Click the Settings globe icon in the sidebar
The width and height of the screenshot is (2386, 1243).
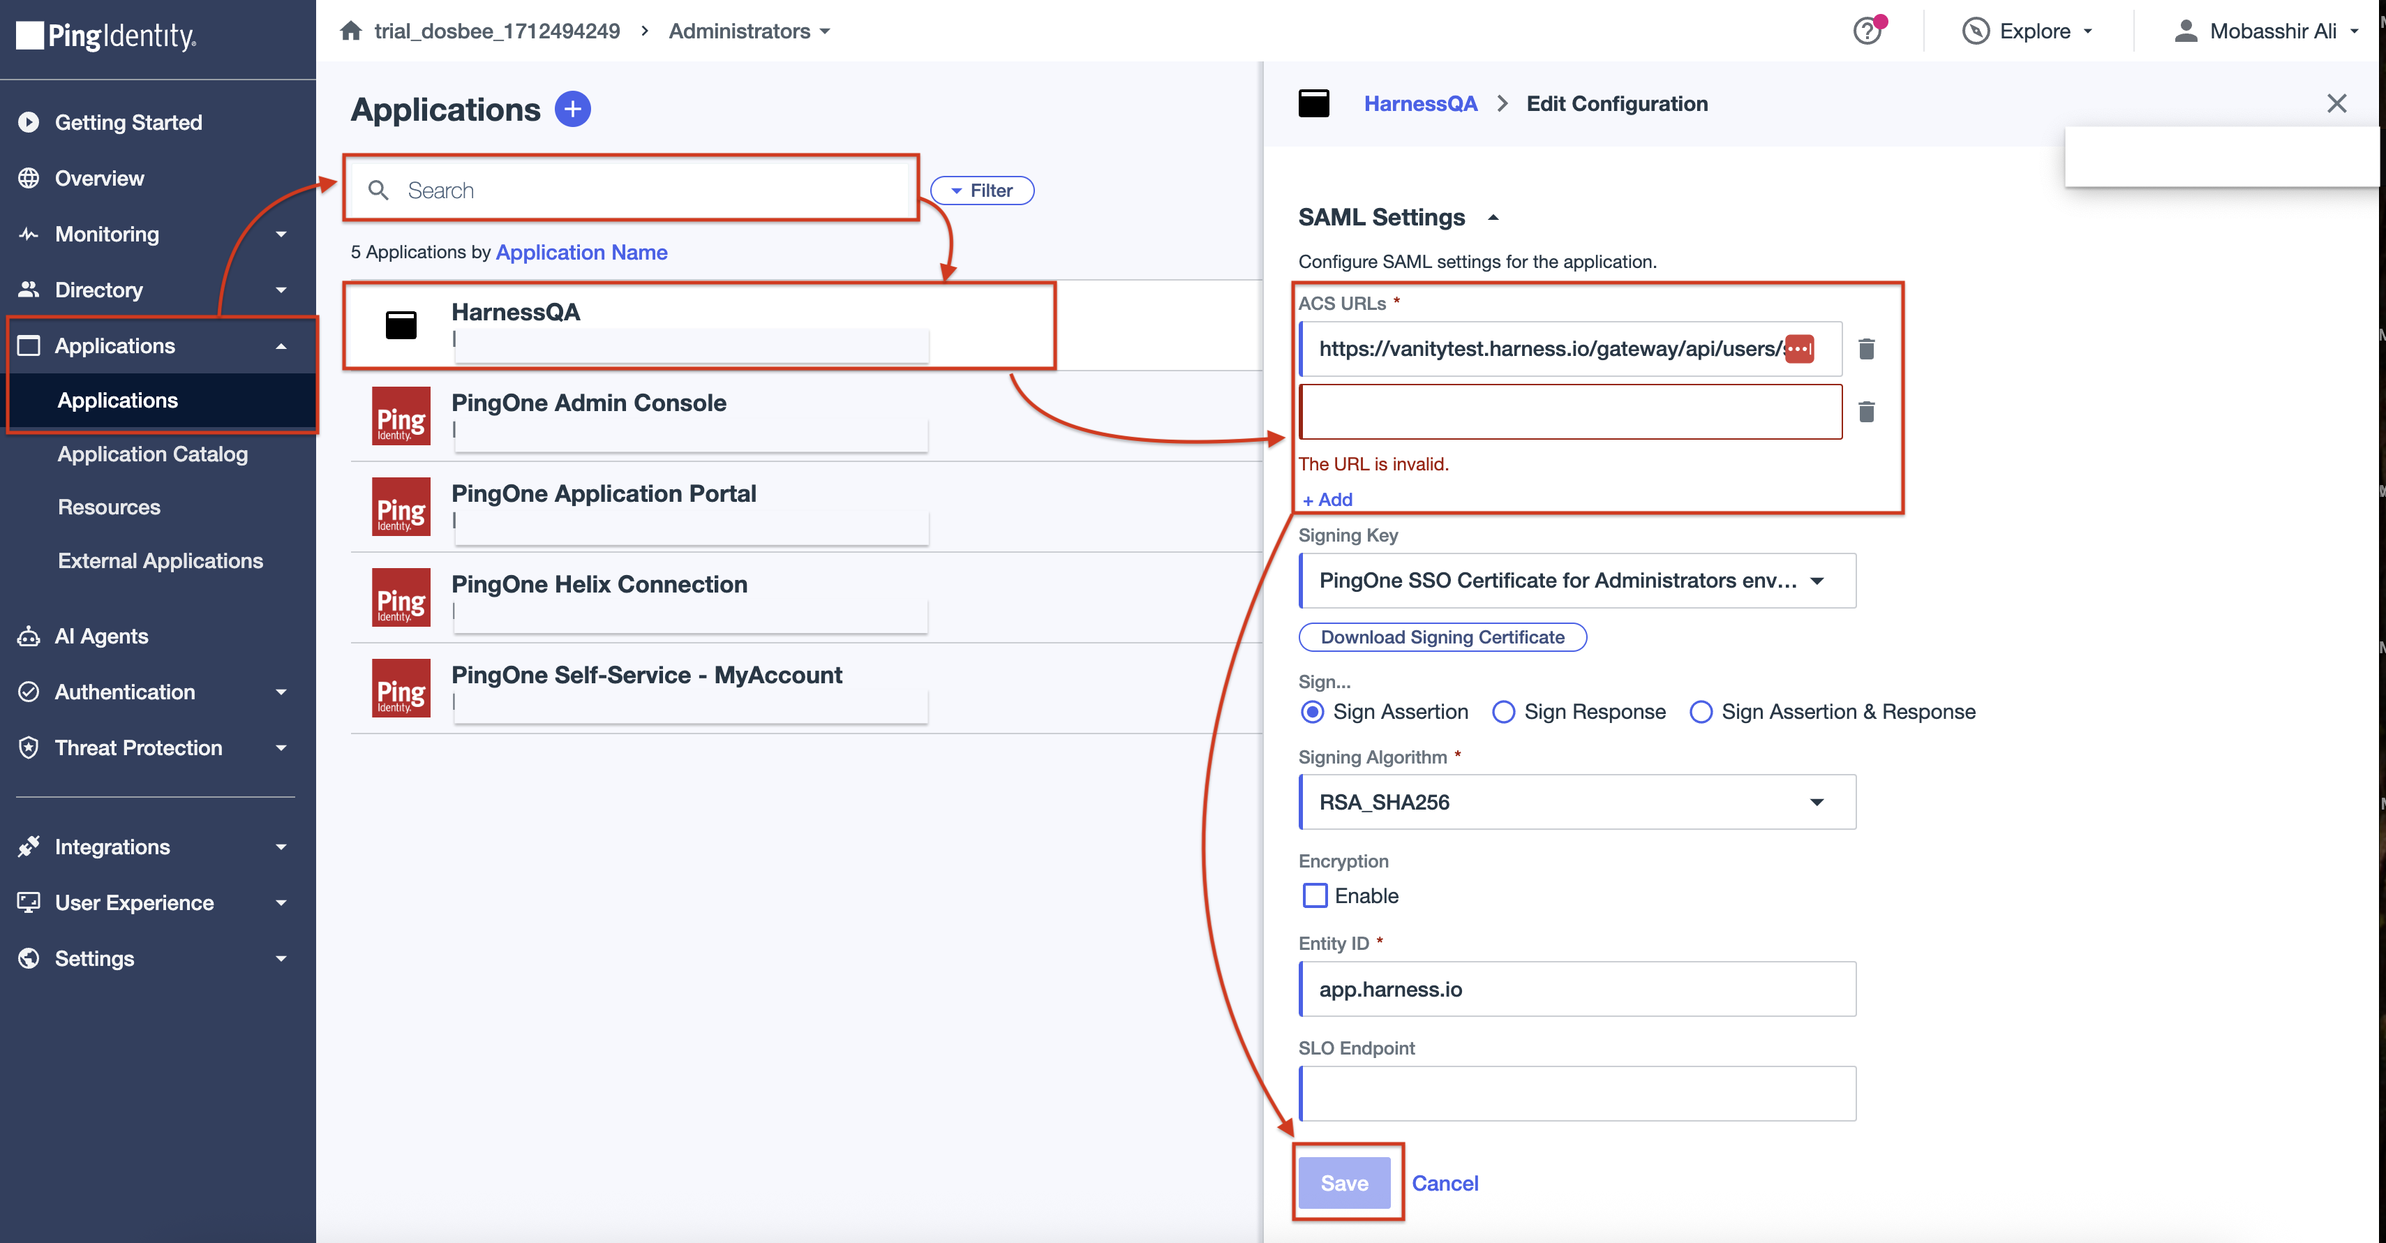point(29,958)
